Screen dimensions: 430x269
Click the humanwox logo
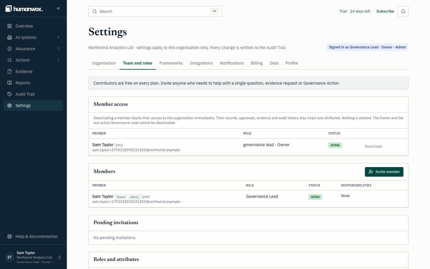tap(24, 9)
